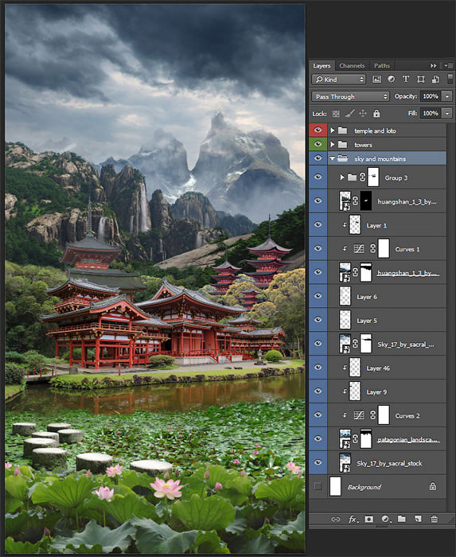Click the link layers icon at panel bottom

click(335, 519)
